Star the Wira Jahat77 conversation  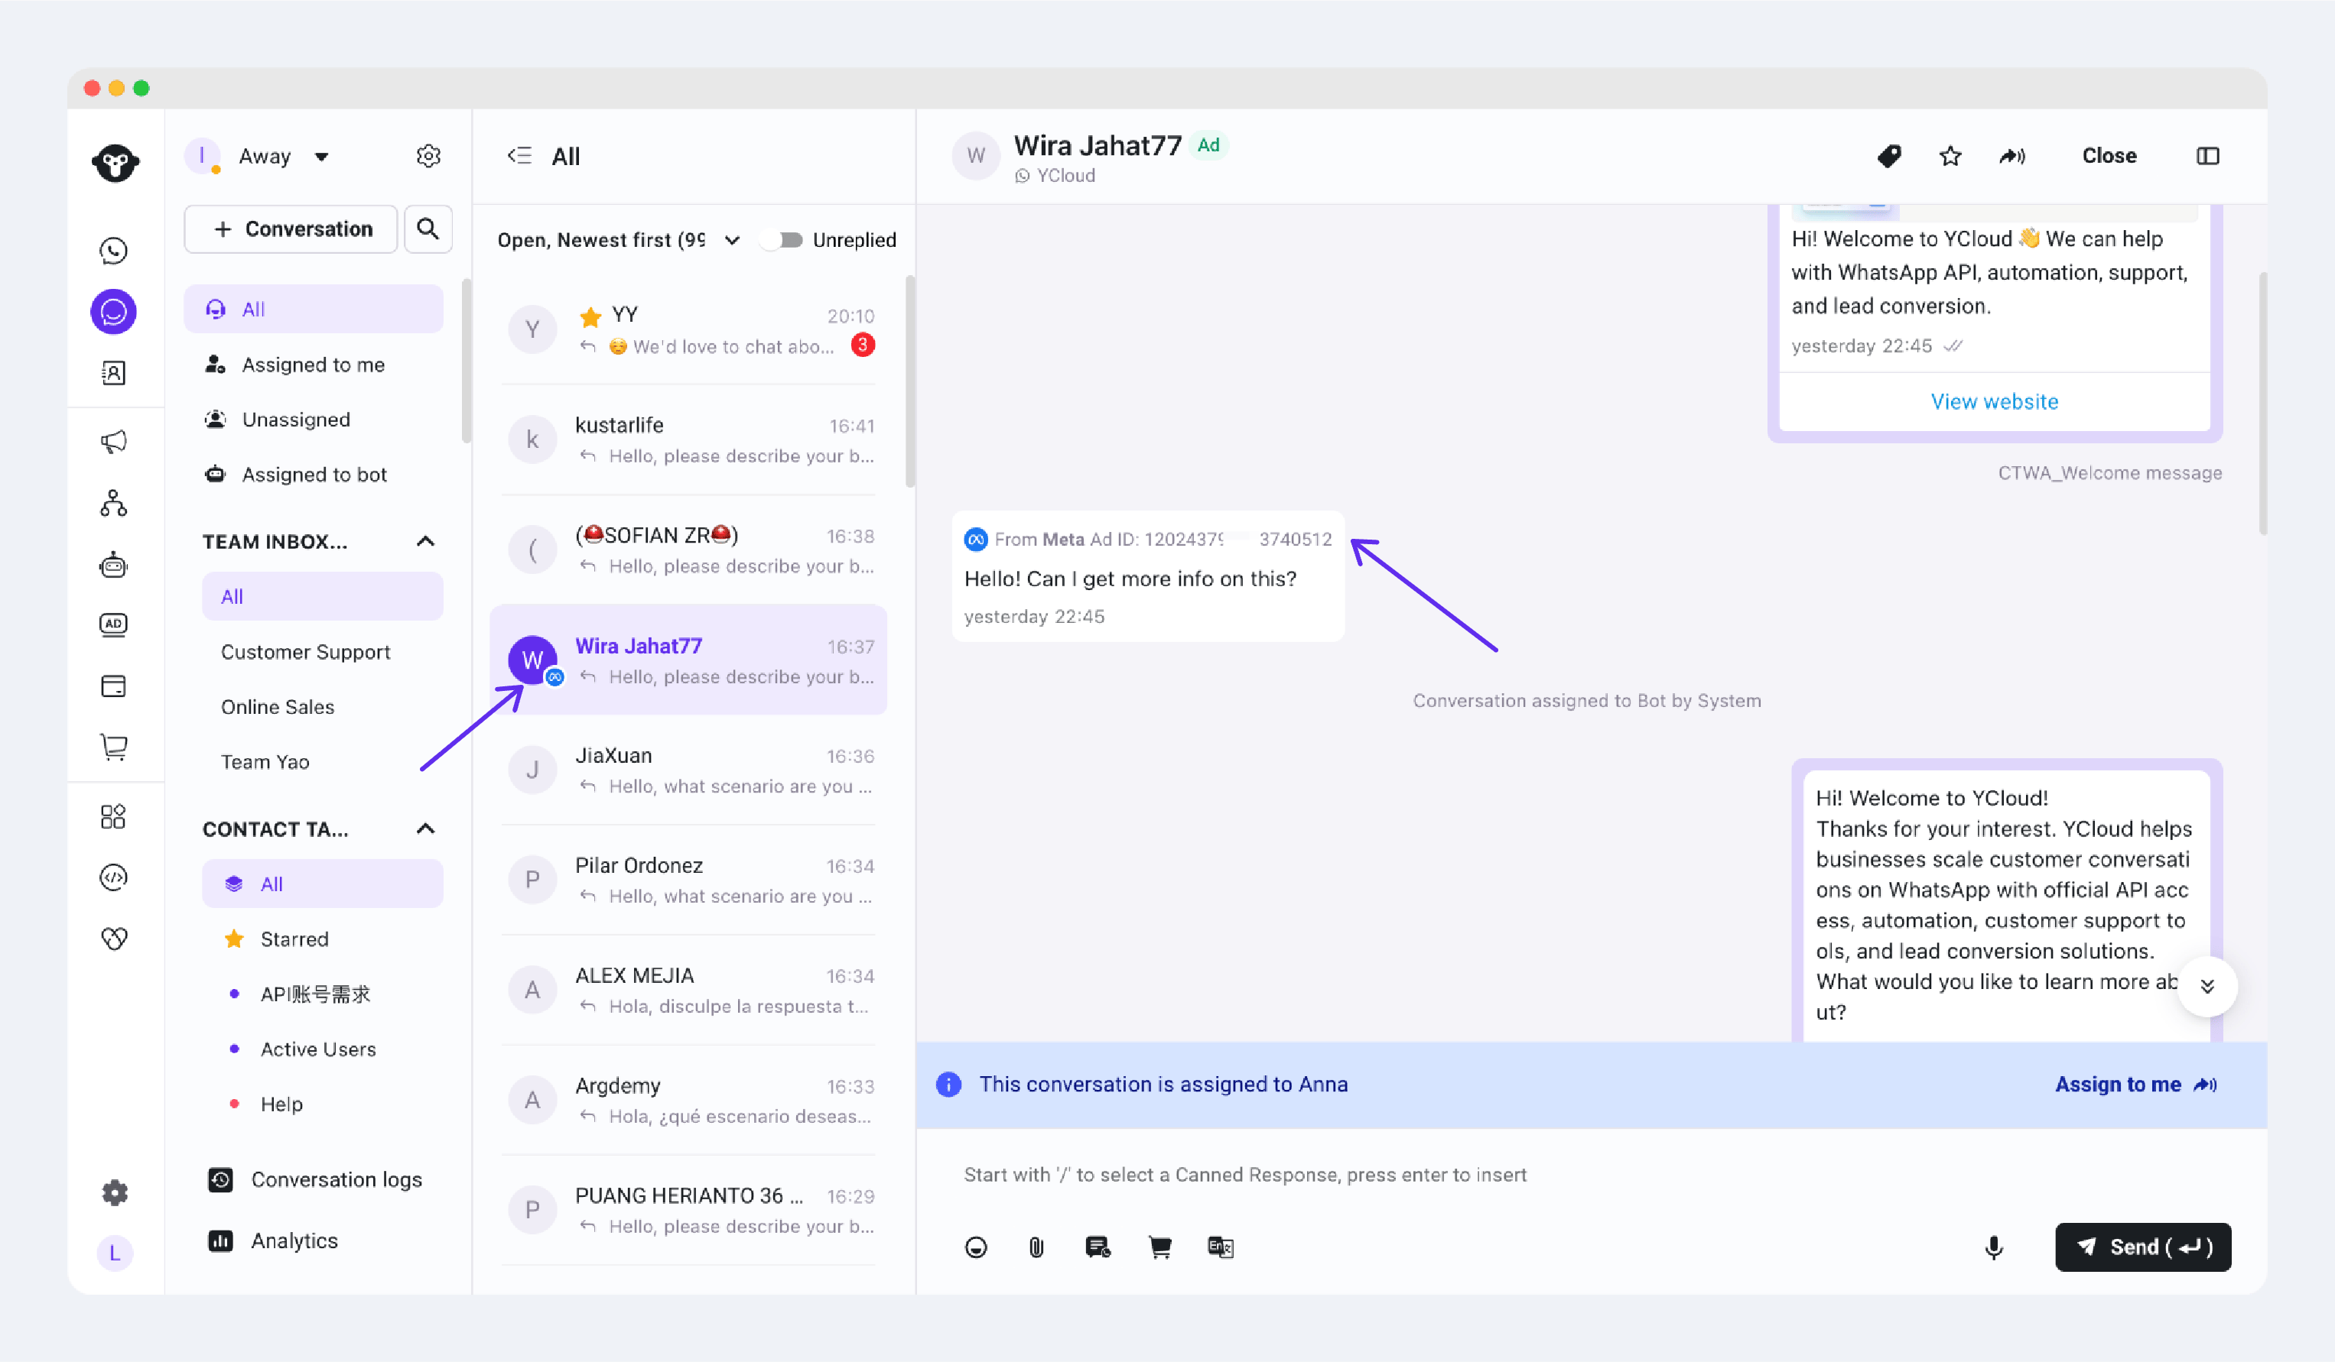coord(1950,156)
